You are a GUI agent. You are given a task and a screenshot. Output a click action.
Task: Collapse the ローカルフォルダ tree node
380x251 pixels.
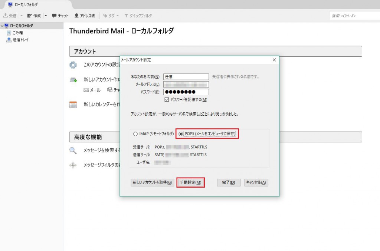pos(2,26)
